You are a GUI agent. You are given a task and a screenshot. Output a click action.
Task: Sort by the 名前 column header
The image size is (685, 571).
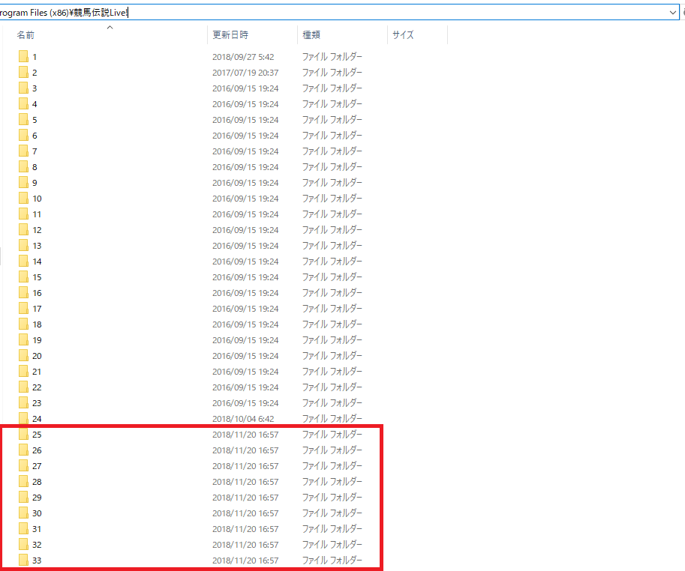click(x=26, y=35)
